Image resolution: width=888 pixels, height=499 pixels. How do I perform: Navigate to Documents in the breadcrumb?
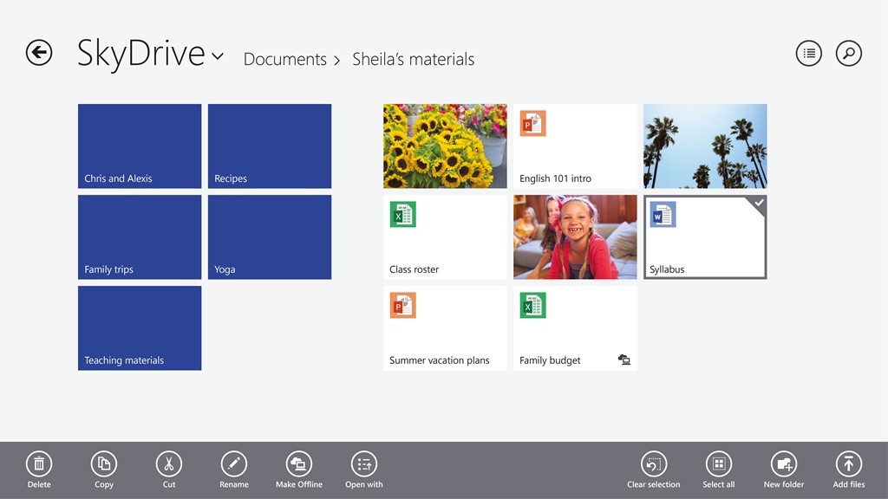(284, 59)
